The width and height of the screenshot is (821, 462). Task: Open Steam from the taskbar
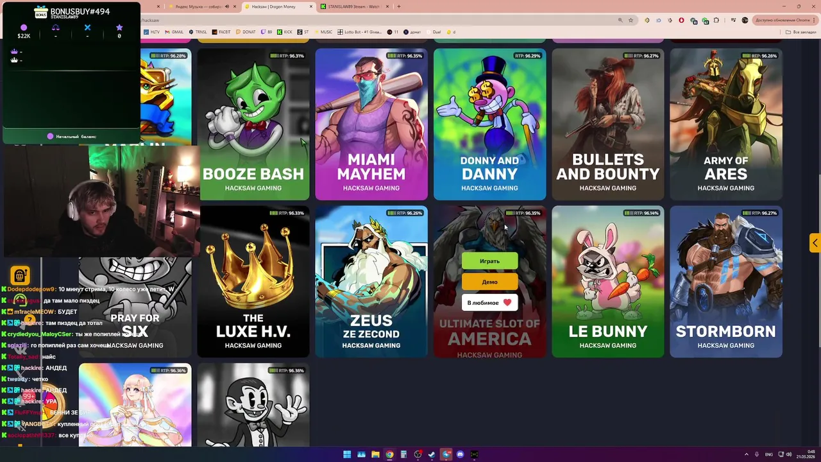pos(432,454)
